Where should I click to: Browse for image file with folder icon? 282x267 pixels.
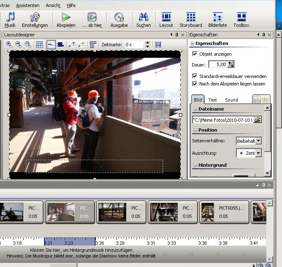(257, 120)
